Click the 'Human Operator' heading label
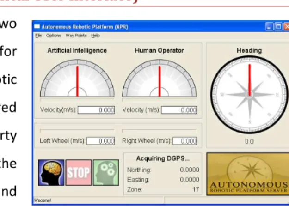This screenshot has width=289, height=206. point(159,50)
